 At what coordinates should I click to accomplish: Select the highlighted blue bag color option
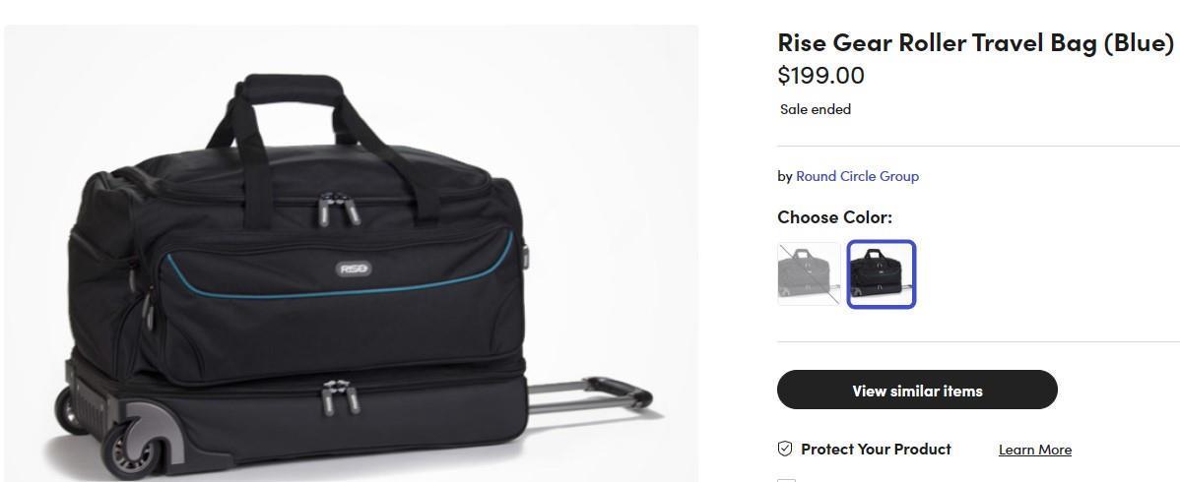click(882, 273)
